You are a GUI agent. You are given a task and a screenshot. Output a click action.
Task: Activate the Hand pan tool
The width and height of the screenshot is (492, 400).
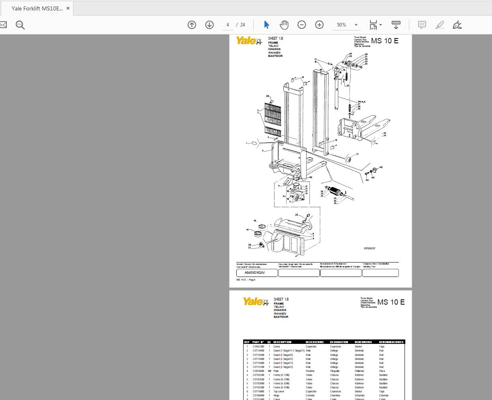click(284, 25)
